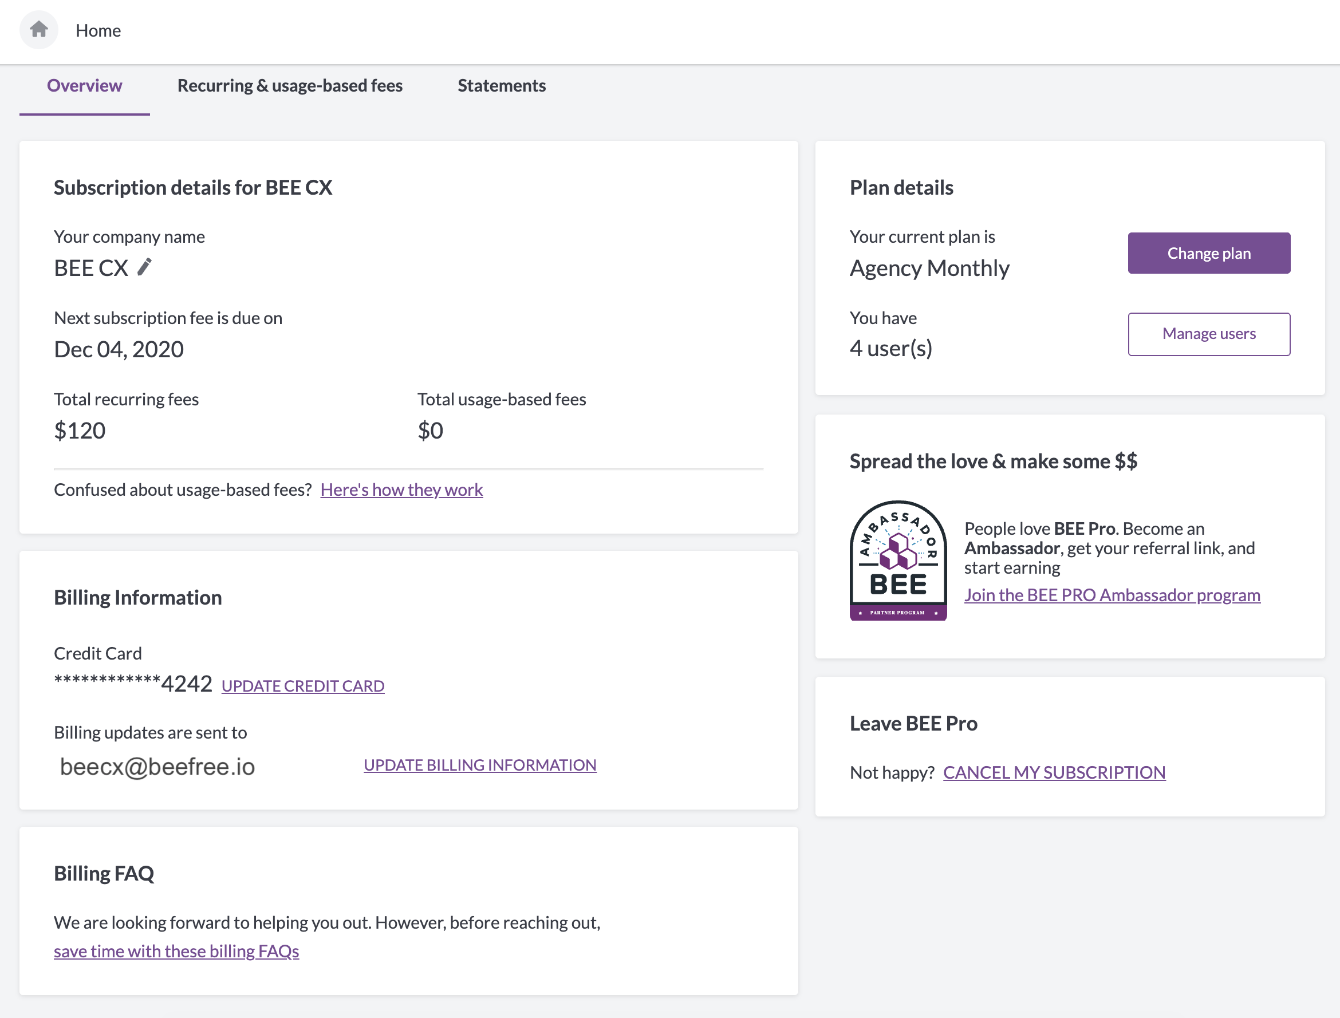
Task: Open save time with these billing FAQs
Action: coord(176,952)
